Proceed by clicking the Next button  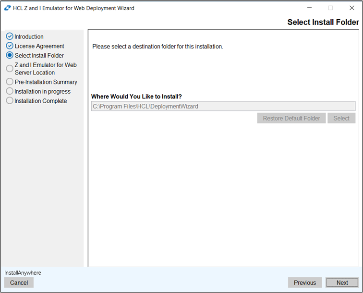(342, 283)
